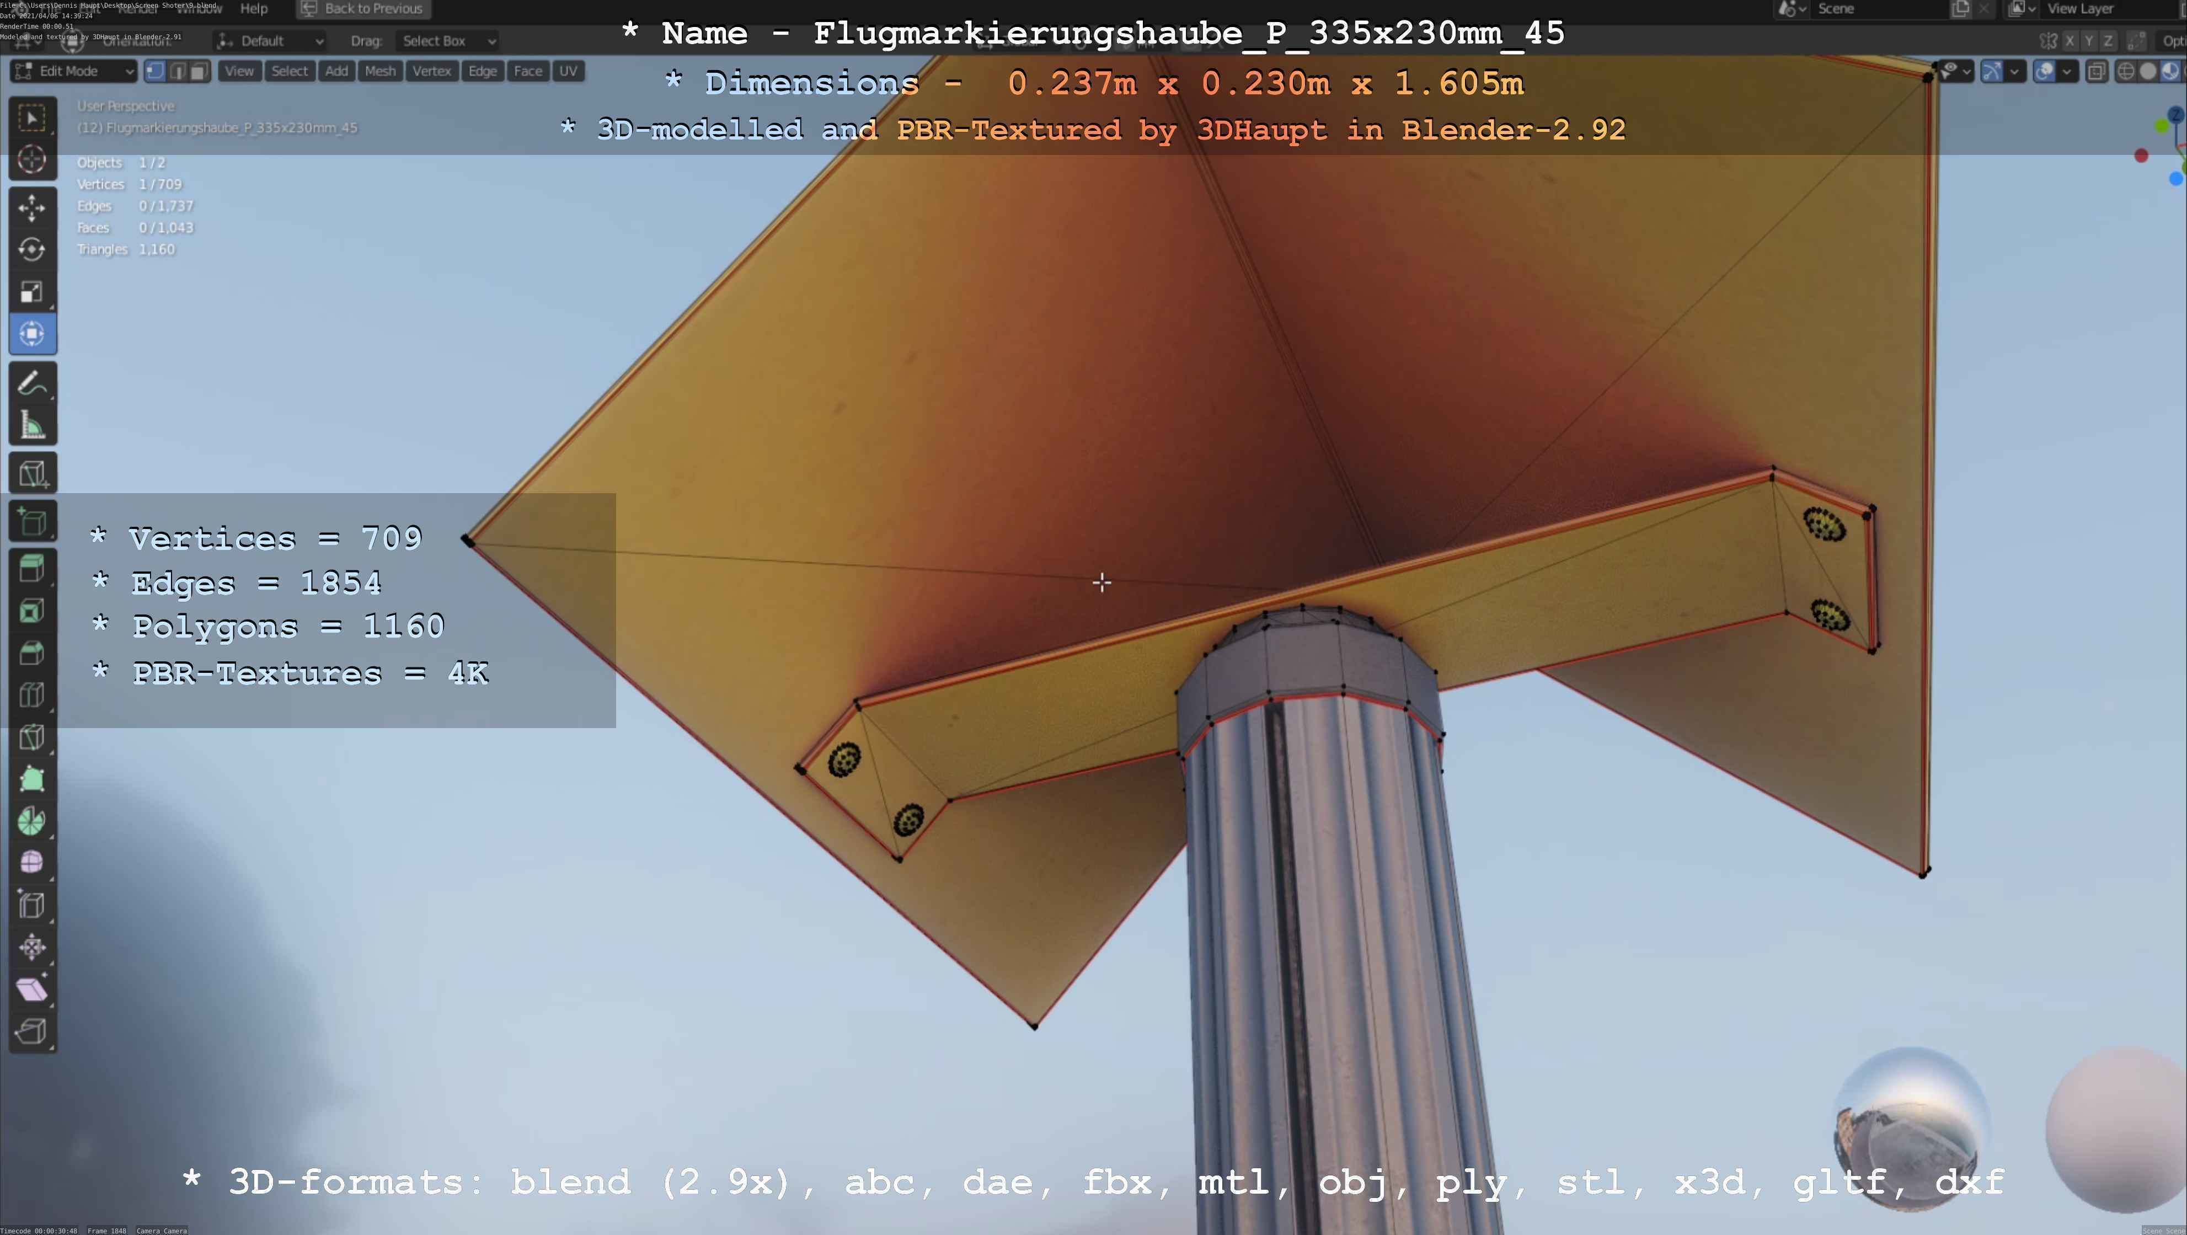Screen dimensions: 2187x1235
Task: Select the Select Box tool
Action: [32, 118]
